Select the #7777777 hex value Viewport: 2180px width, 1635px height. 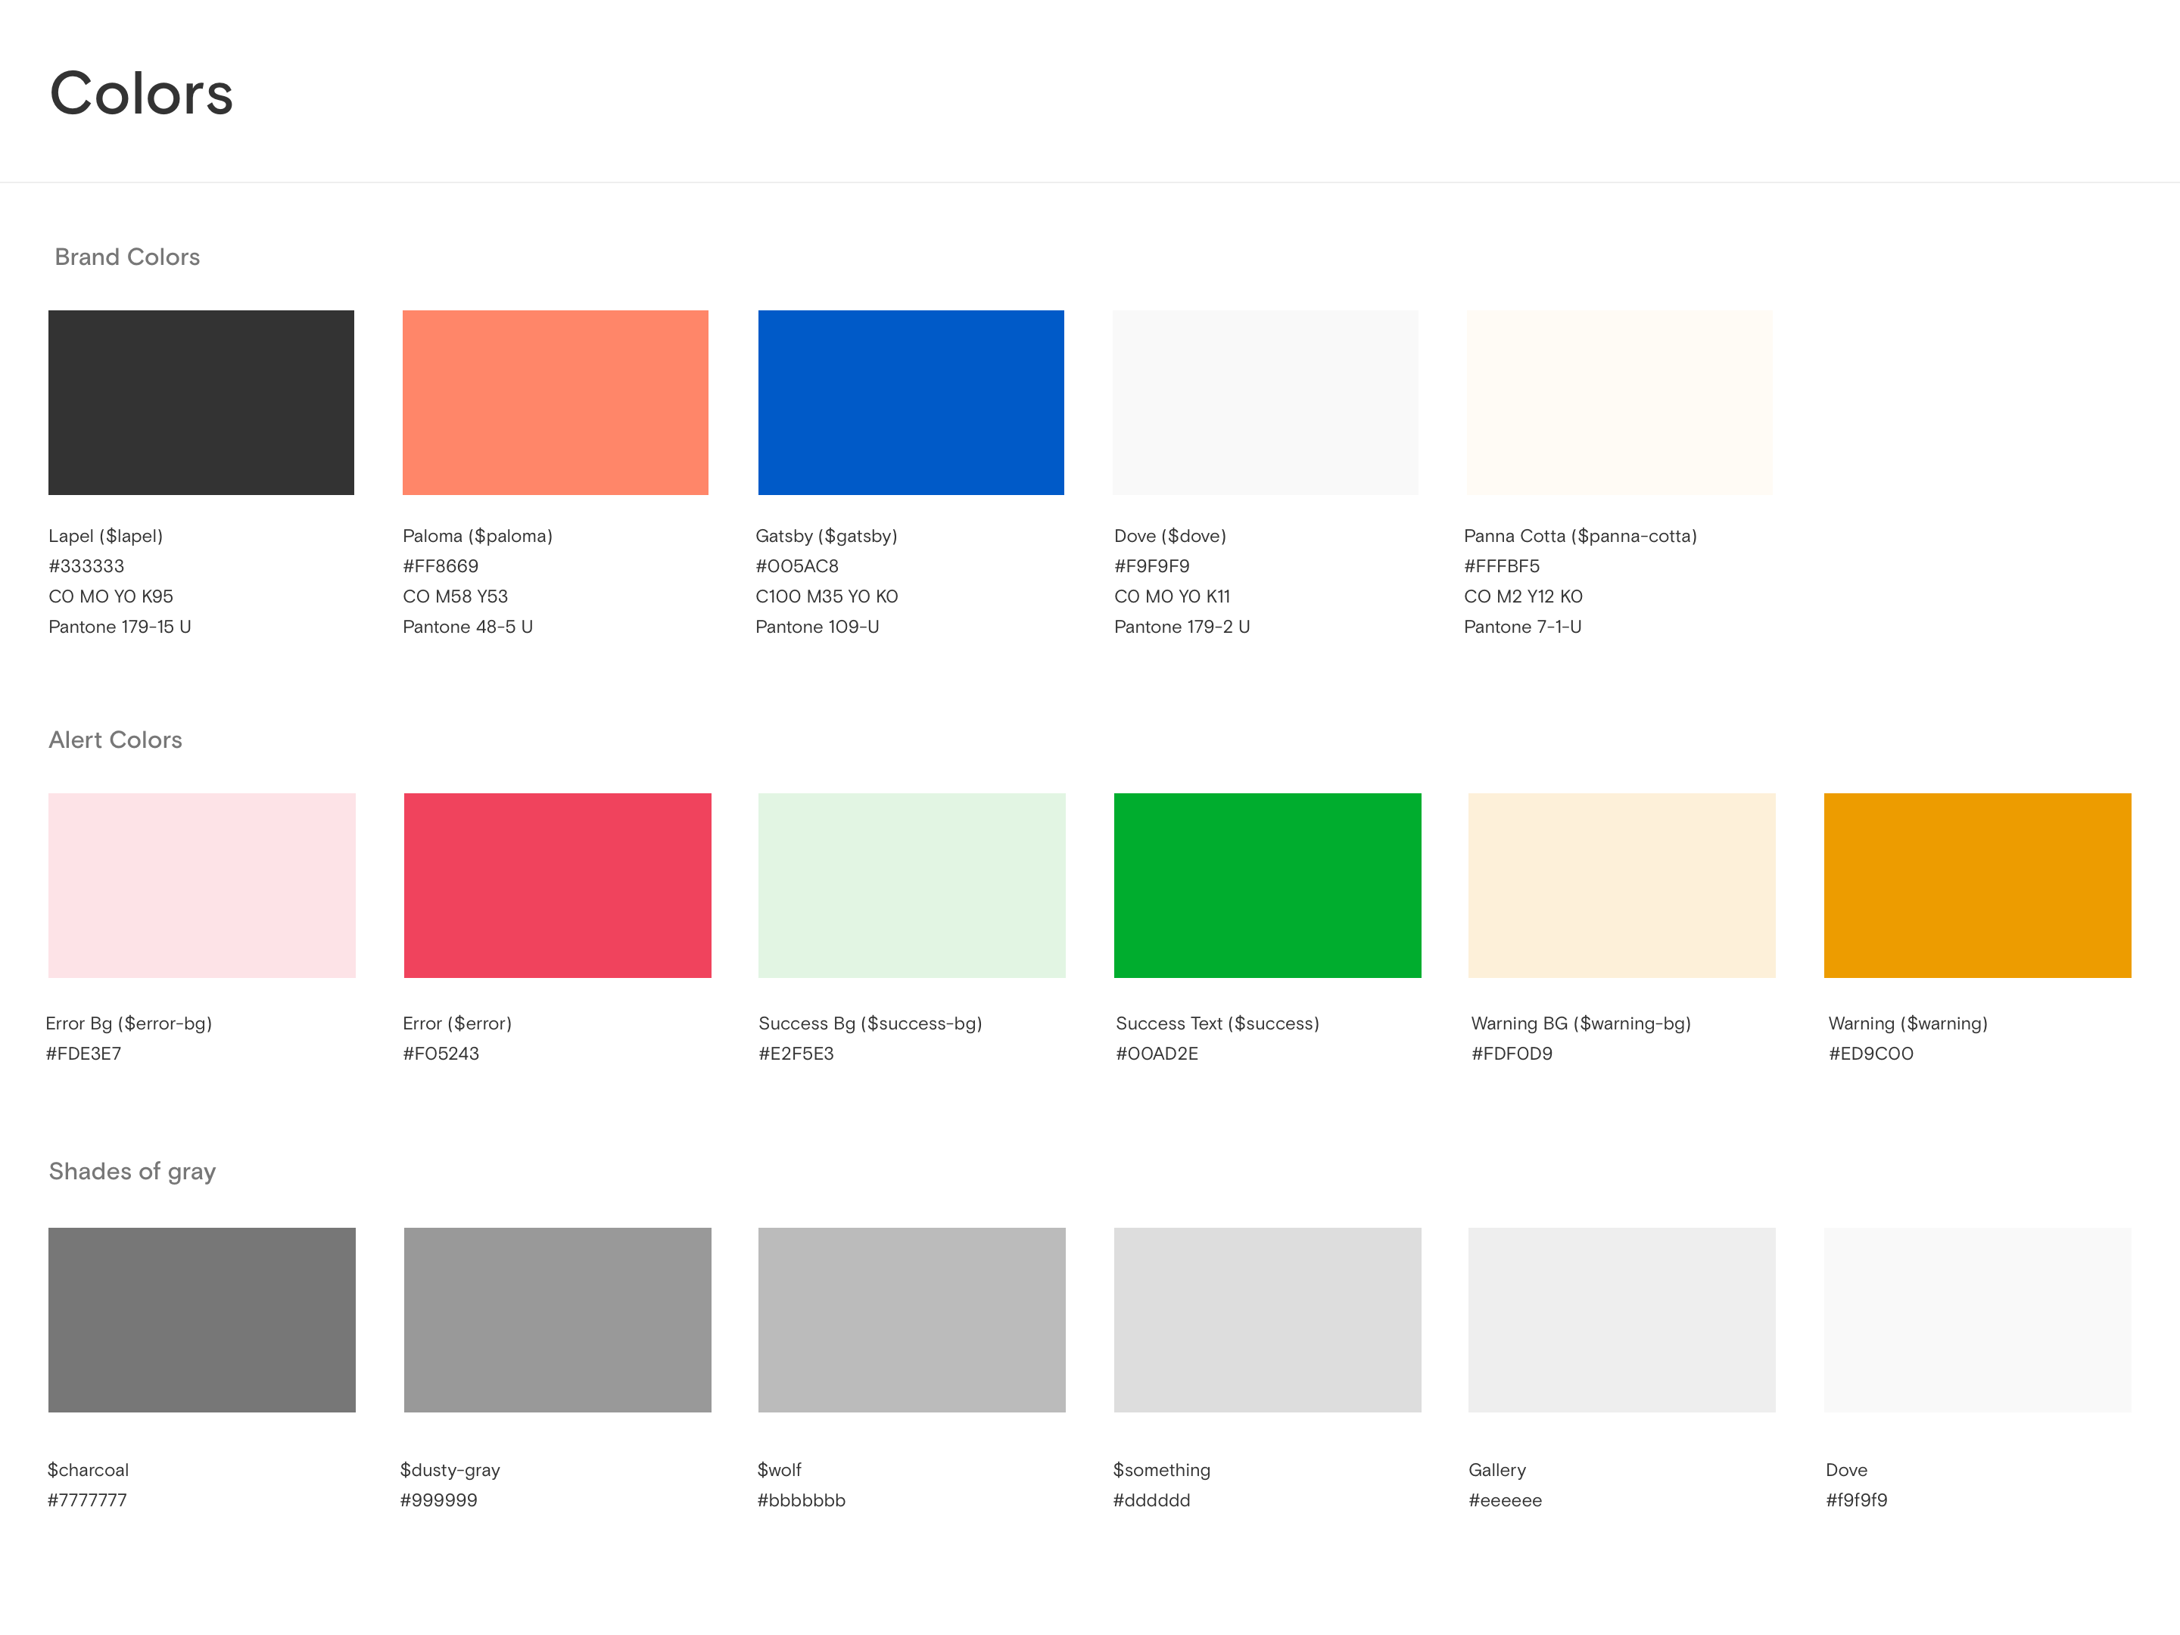(x=87, y=1500)
